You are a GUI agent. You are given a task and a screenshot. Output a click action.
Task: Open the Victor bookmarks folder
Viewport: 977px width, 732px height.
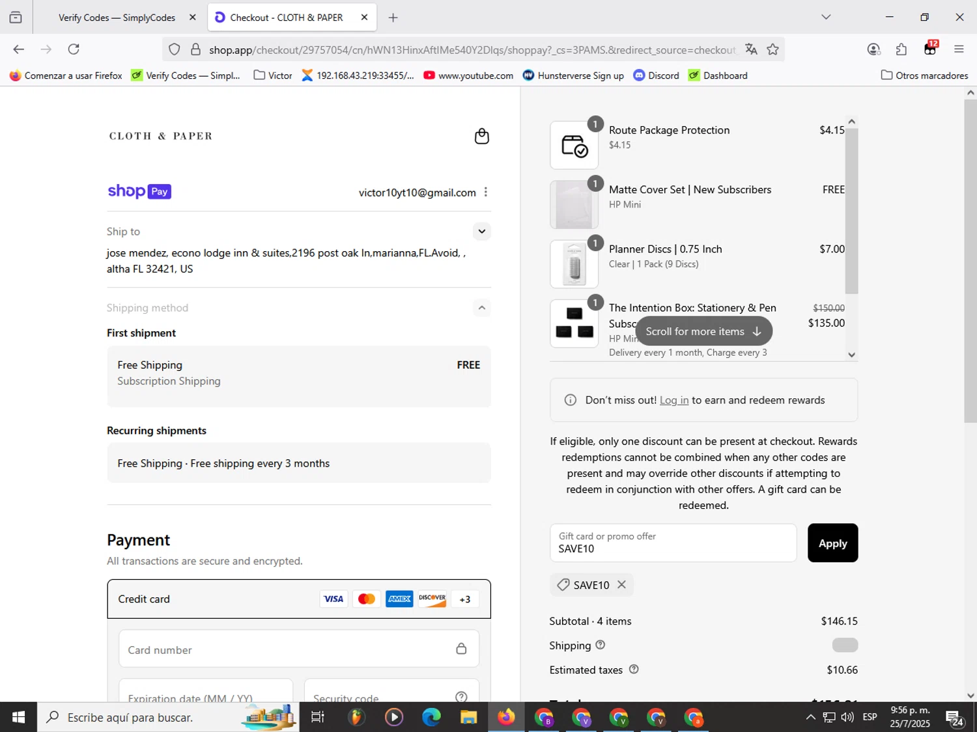click(273, 75)
